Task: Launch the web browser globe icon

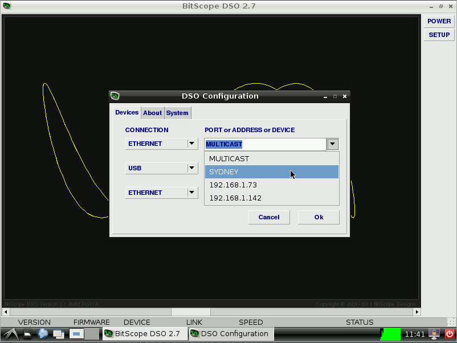Action: [43, 334]
